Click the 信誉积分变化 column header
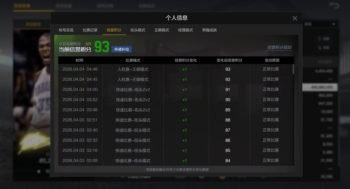350x189 pixels. point(186,60)
